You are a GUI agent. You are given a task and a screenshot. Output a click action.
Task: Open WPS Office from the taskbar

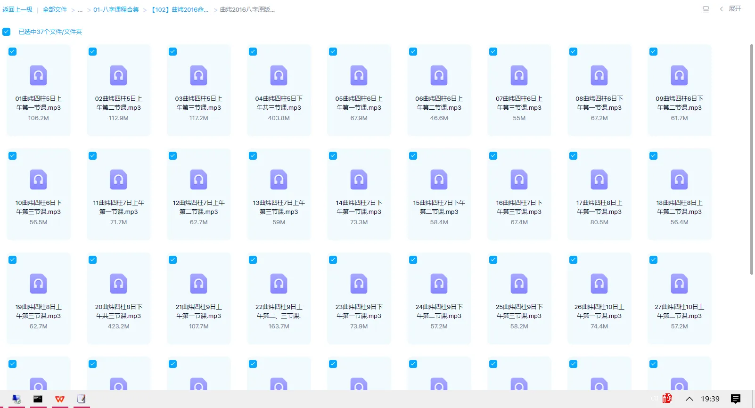[60, 399]
